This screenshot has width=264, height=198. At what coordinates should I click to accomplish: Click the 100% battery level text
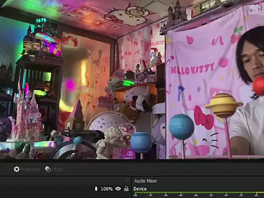click(107, 189)
